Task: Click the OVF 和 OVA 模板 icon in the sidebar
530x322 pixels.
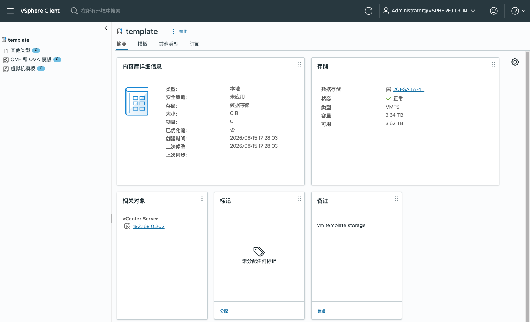Action: pos(6,60)
